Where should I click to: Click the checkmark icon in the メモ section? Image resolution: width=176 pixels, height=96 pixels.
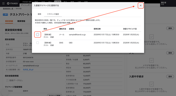151,60
